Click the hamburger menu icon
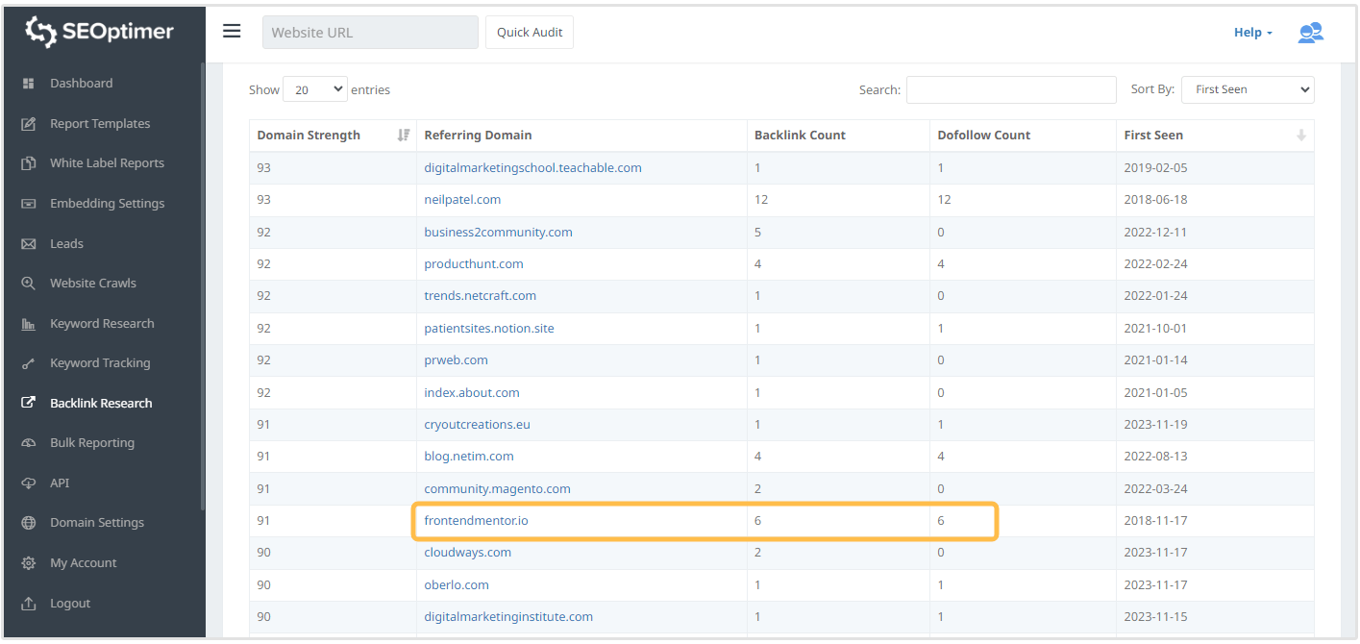Viewport: 1360px width, 644px height. point(232,31)
